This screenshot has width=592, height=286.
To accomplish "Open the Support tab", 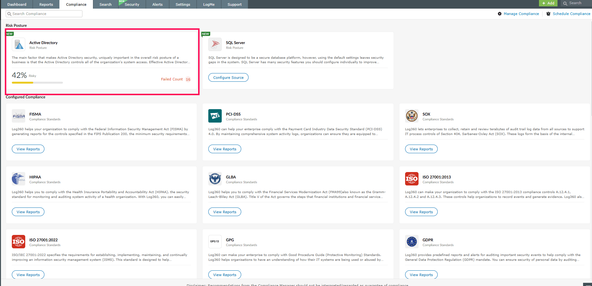I will [234, 4].
